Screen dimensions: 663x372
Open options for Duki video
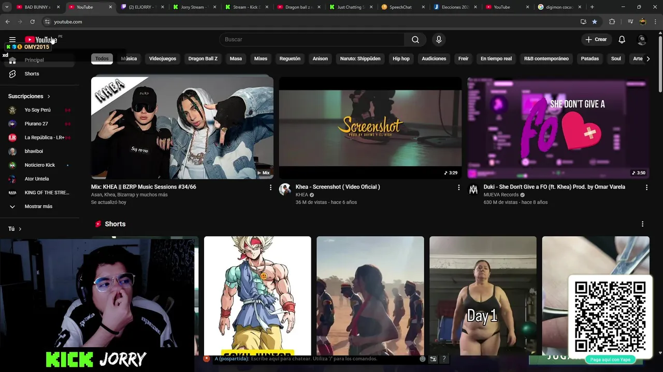click(646, 188)
